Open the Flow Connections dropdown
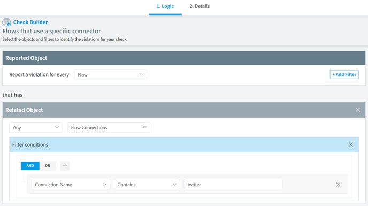This screenshot has width=368, height=206. [x=109, y=127]
